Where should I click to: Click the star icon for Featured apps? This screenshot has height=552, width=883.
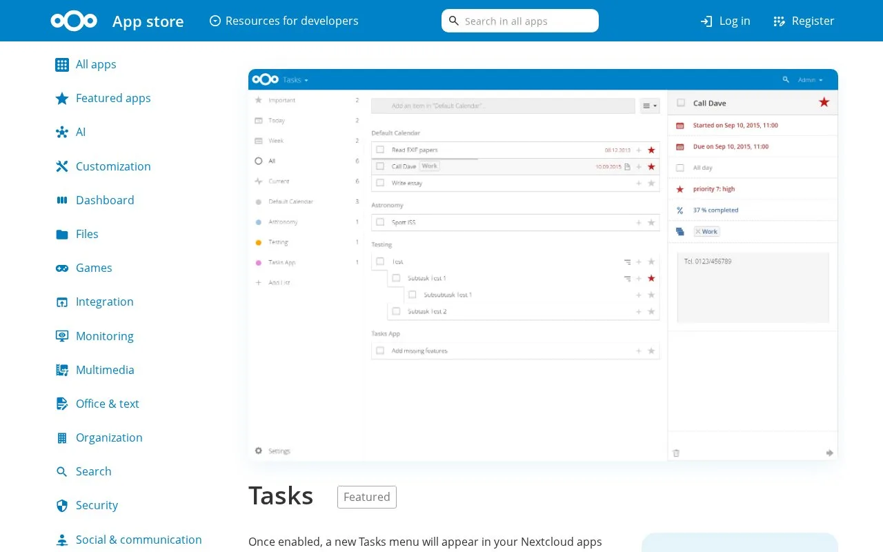(62, 99)
